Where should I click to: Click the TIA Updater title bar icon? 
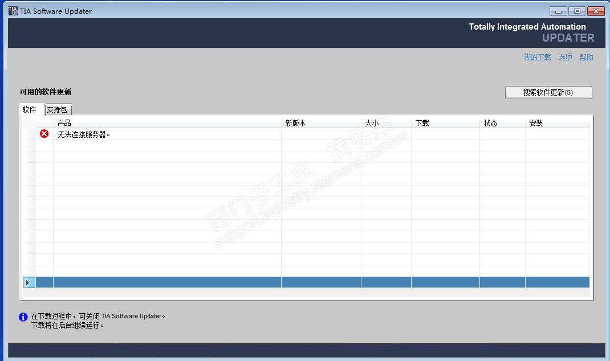13,11
